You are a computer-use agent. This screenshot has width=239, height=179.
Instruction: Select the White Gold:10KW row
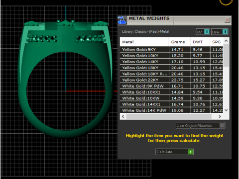171,98
